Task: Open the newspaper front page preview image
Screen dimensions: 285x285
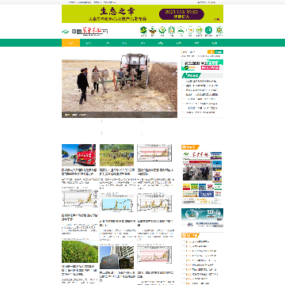Action: (x=202, y=178)
